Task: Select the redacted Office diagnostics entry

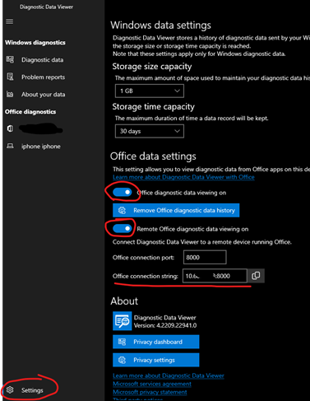Action: pos(41,128)
